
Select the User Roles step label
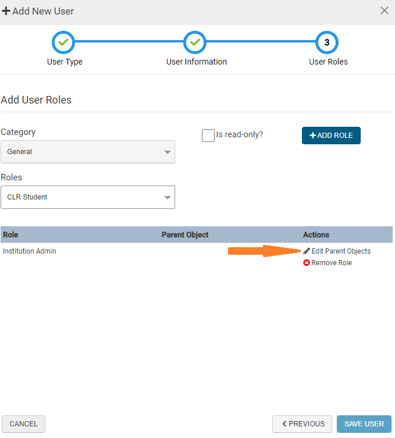[328, 62]
